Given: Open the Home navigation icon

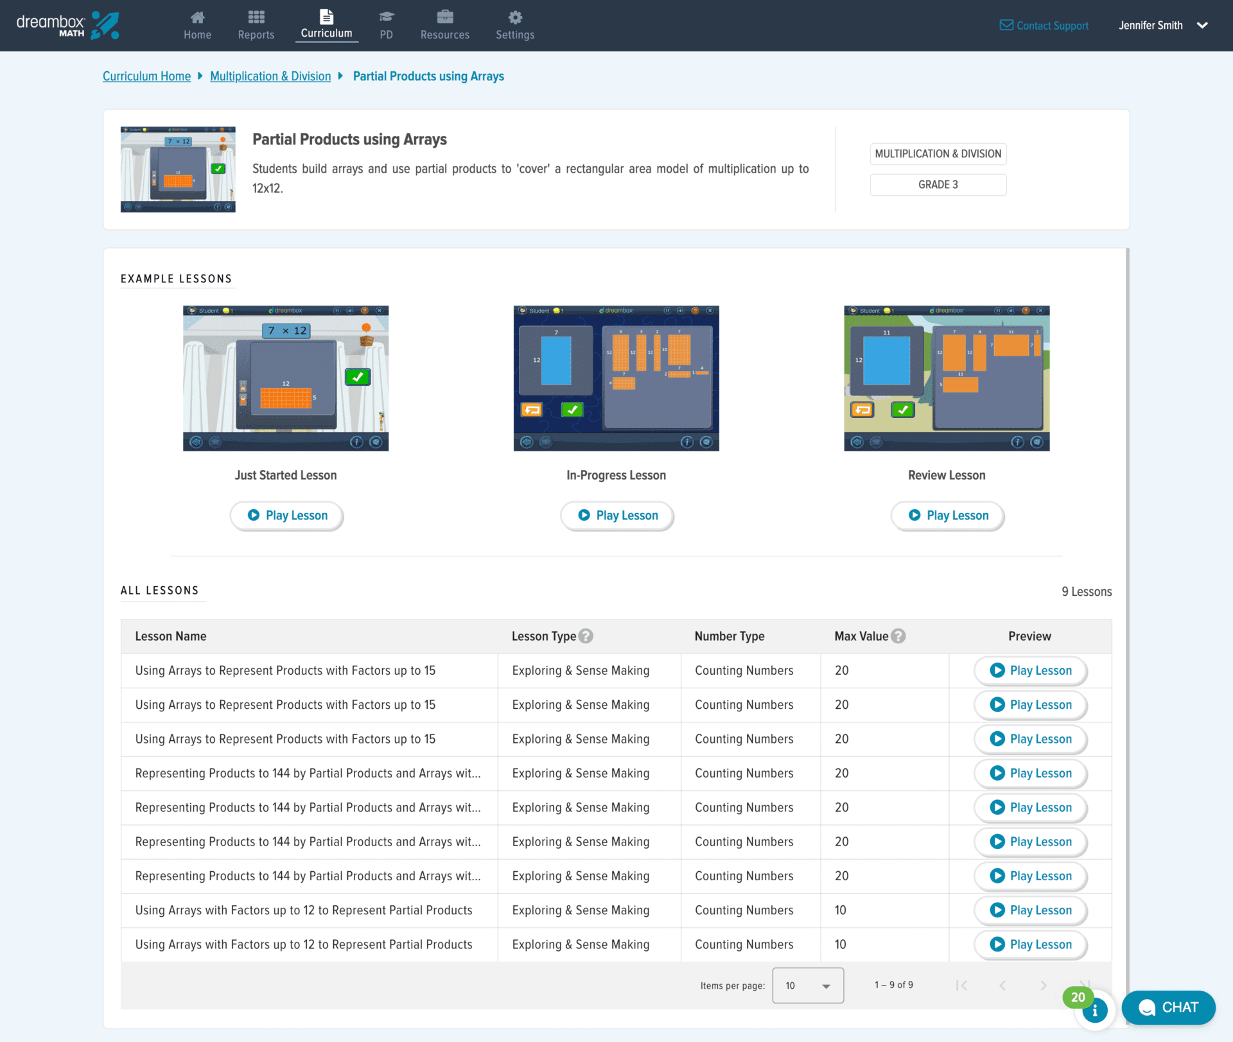Looking at the screenshot, I should pos(197,18).
